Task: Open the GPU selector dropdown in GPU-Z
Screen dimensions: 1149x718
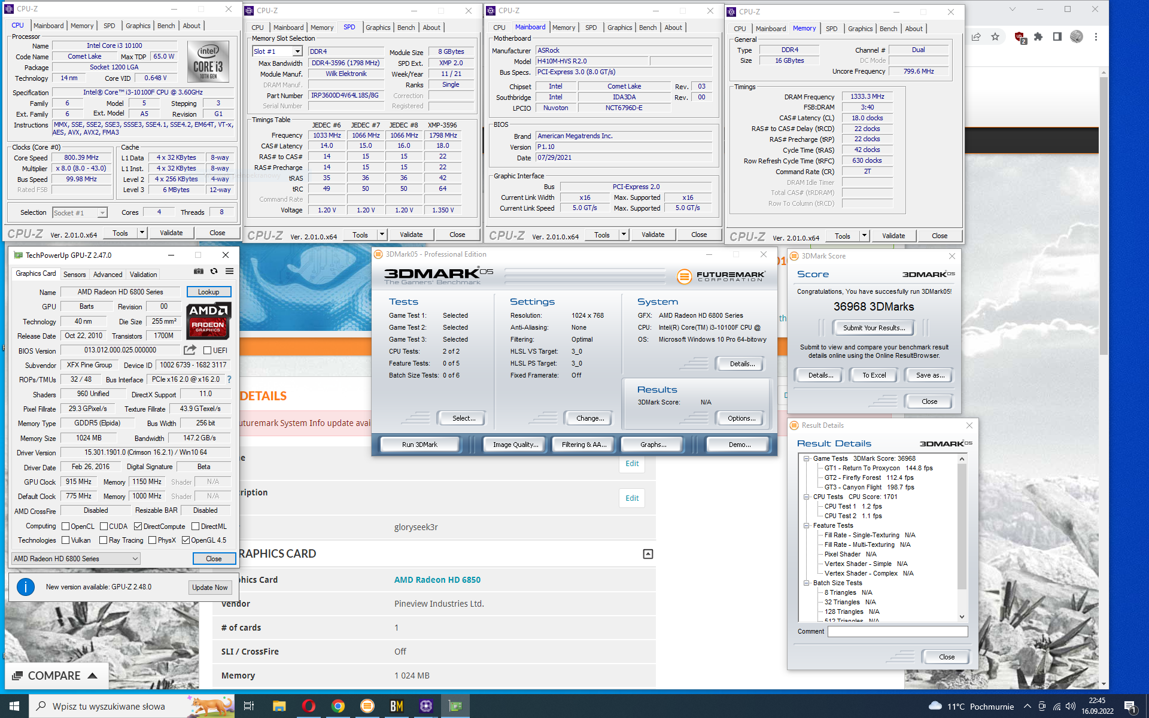Action: pos(75,559)
